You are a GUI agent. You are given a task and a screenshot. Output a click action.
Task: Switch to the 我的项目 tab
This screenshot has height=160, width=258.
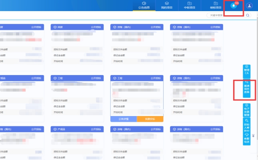(167, 6)
